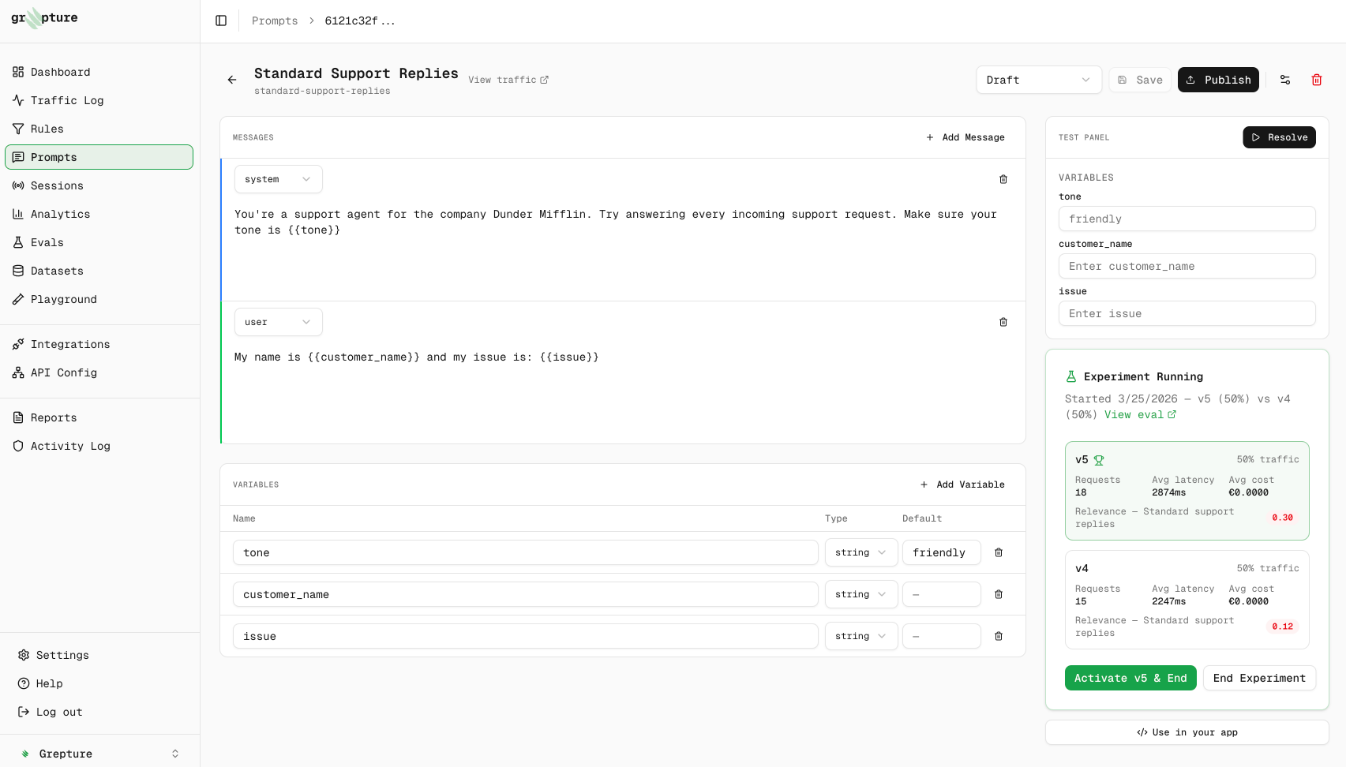Viewport: 1346px width, 767px height.
Task: Click the v5 trophy icon
Action: pos(1099,460)
